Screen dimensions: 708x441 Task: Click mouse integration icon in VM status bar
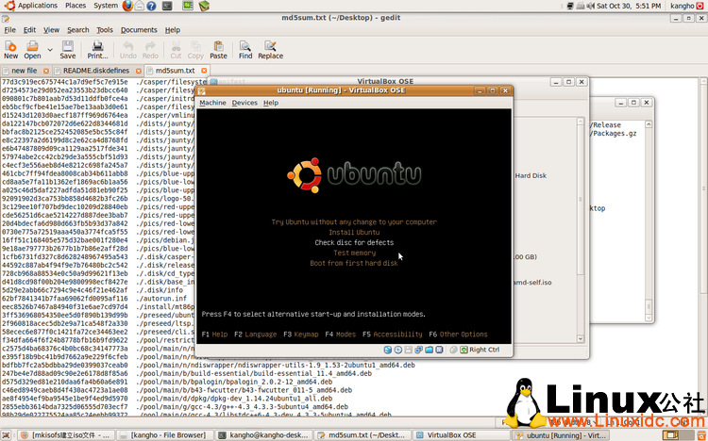click(x=453, y=350)
